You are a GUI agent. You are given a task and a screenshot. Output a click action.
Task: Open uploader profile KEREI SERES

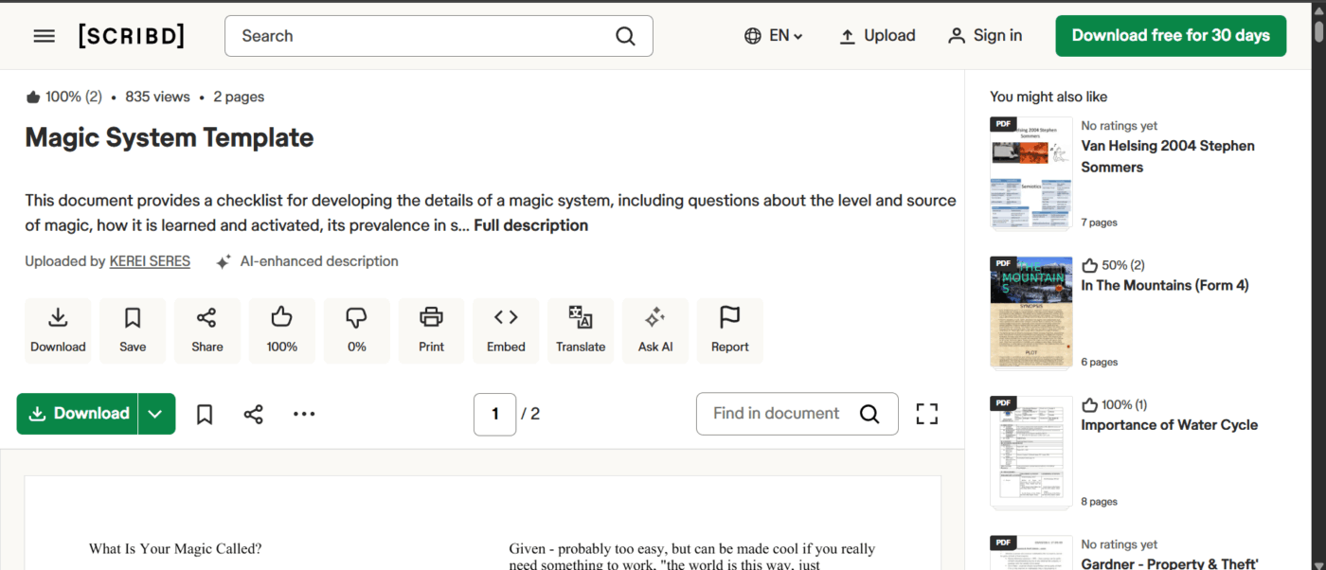(x=150, y=260)
